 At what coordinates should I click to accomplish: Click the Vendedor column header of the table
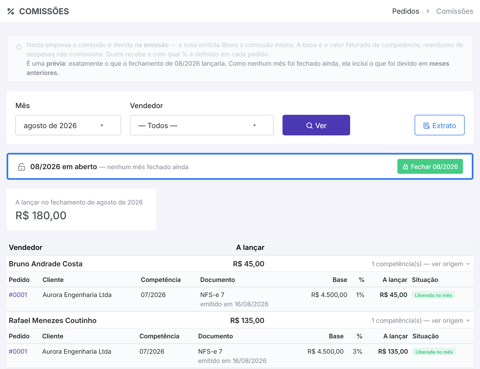pos(25,247)
